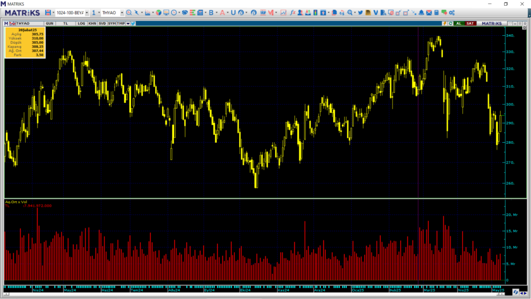
Task: Click the Twitter bird icon in chart header
Action: tap(133, 23)
